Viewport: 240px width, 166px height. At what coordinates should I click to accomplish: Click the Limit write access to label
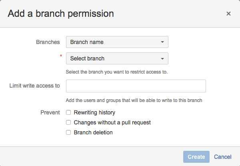pos(34,86)
